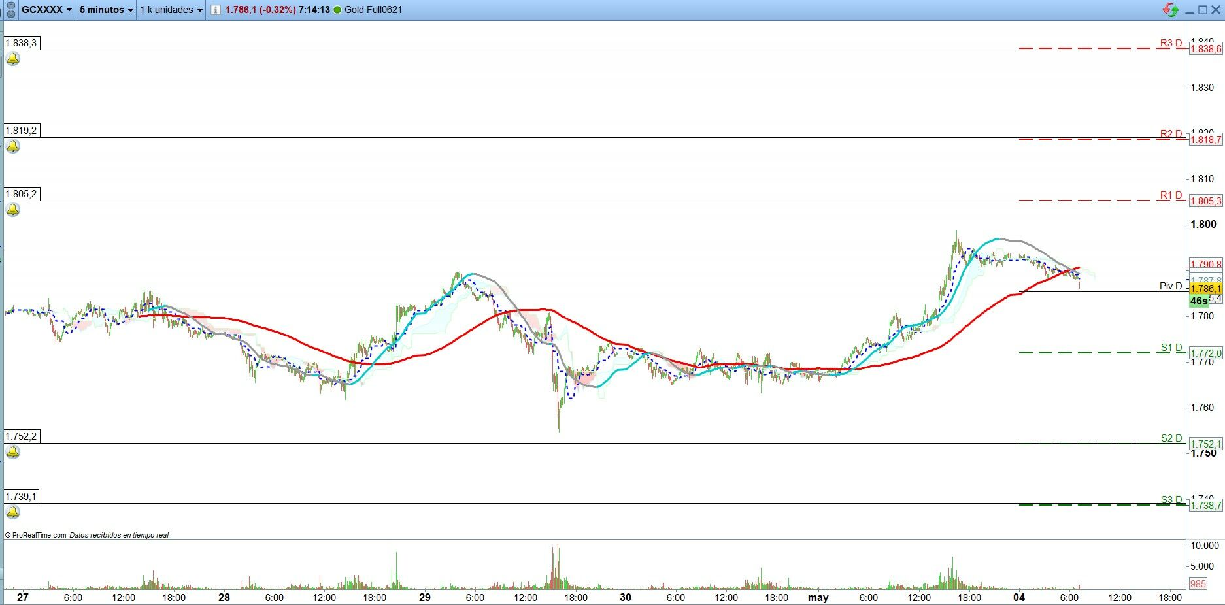The width and height of the screenshot is (1225, 605).
Task: Click the Gold Full0621 instrument name
Action: tap(373, 10)
